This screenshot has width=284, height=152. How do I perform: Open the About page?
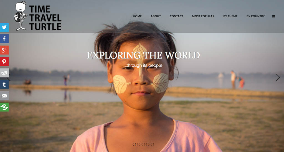[156, 16]
